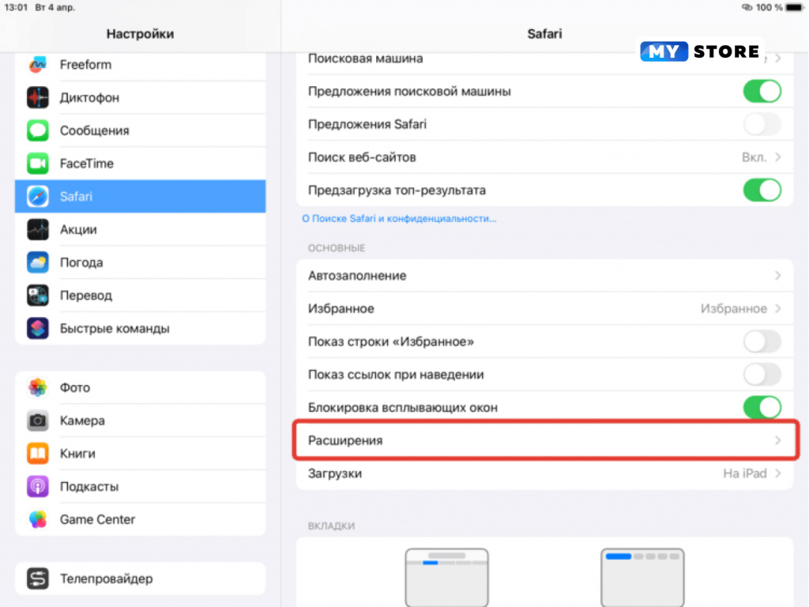809x607 pixels.
Task: Open Быстрые команды settings
Action: [38, 328]
